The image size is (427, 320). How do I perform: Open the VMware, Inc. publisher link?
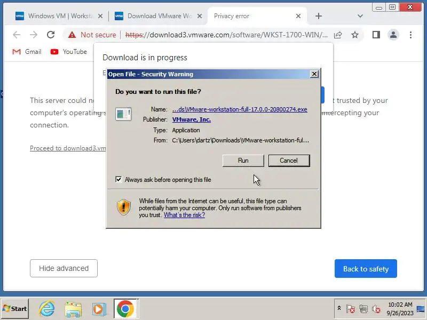point(192,119)
